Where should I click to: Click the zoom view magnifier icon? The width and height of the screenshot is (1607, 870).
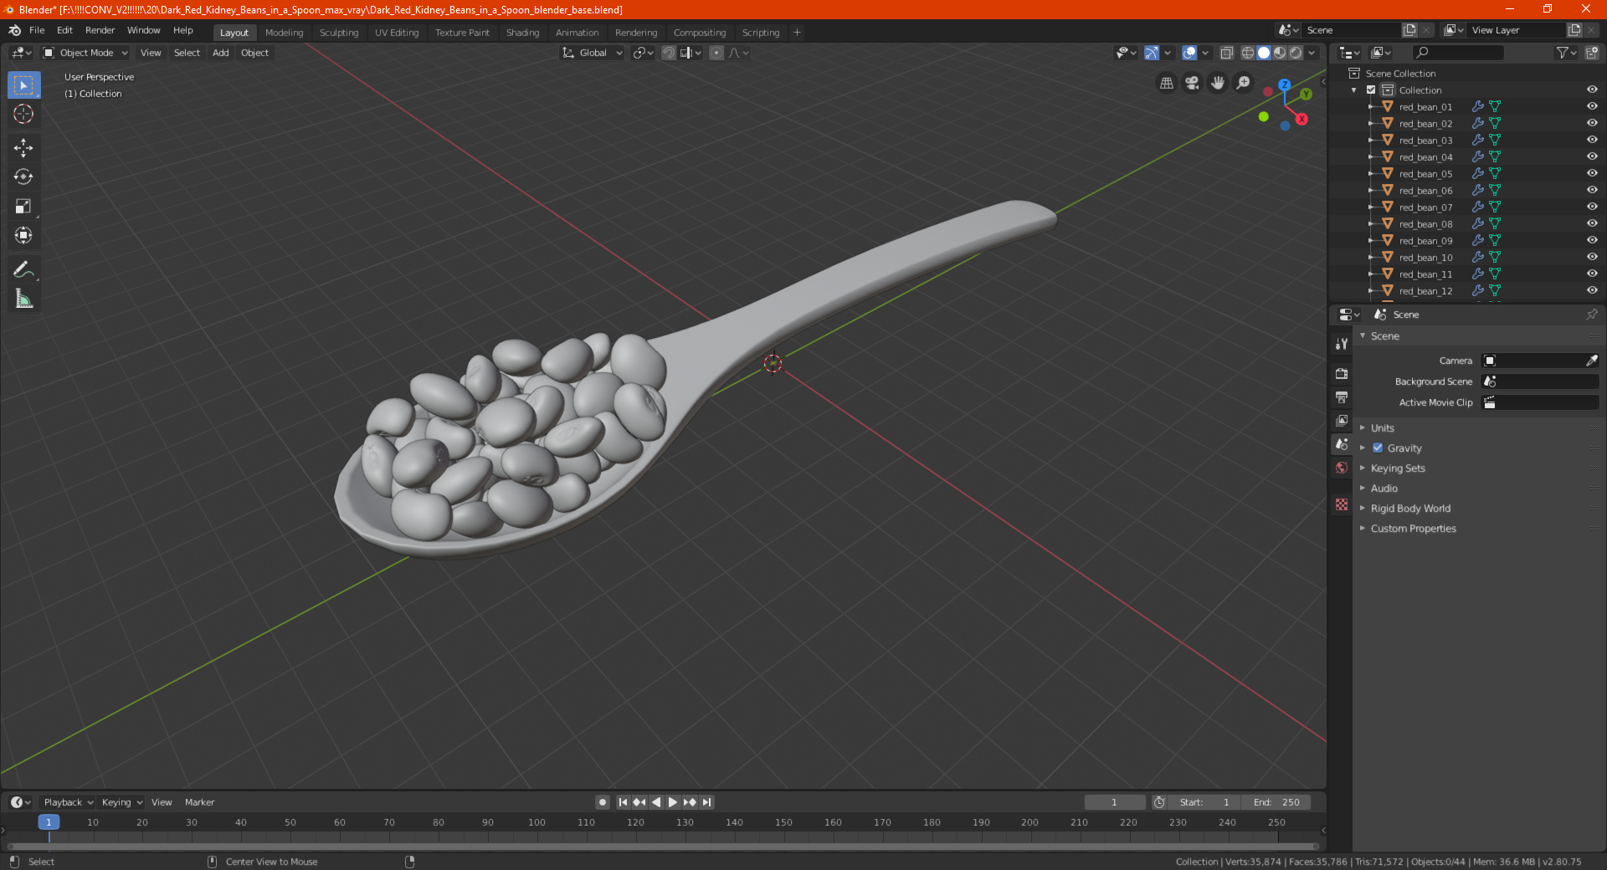coord(1244,83)
